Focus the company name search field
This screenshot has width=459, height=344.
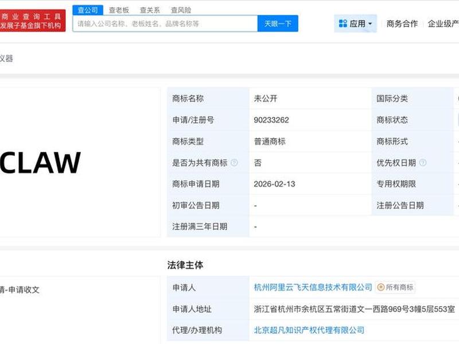click(165, 24)
